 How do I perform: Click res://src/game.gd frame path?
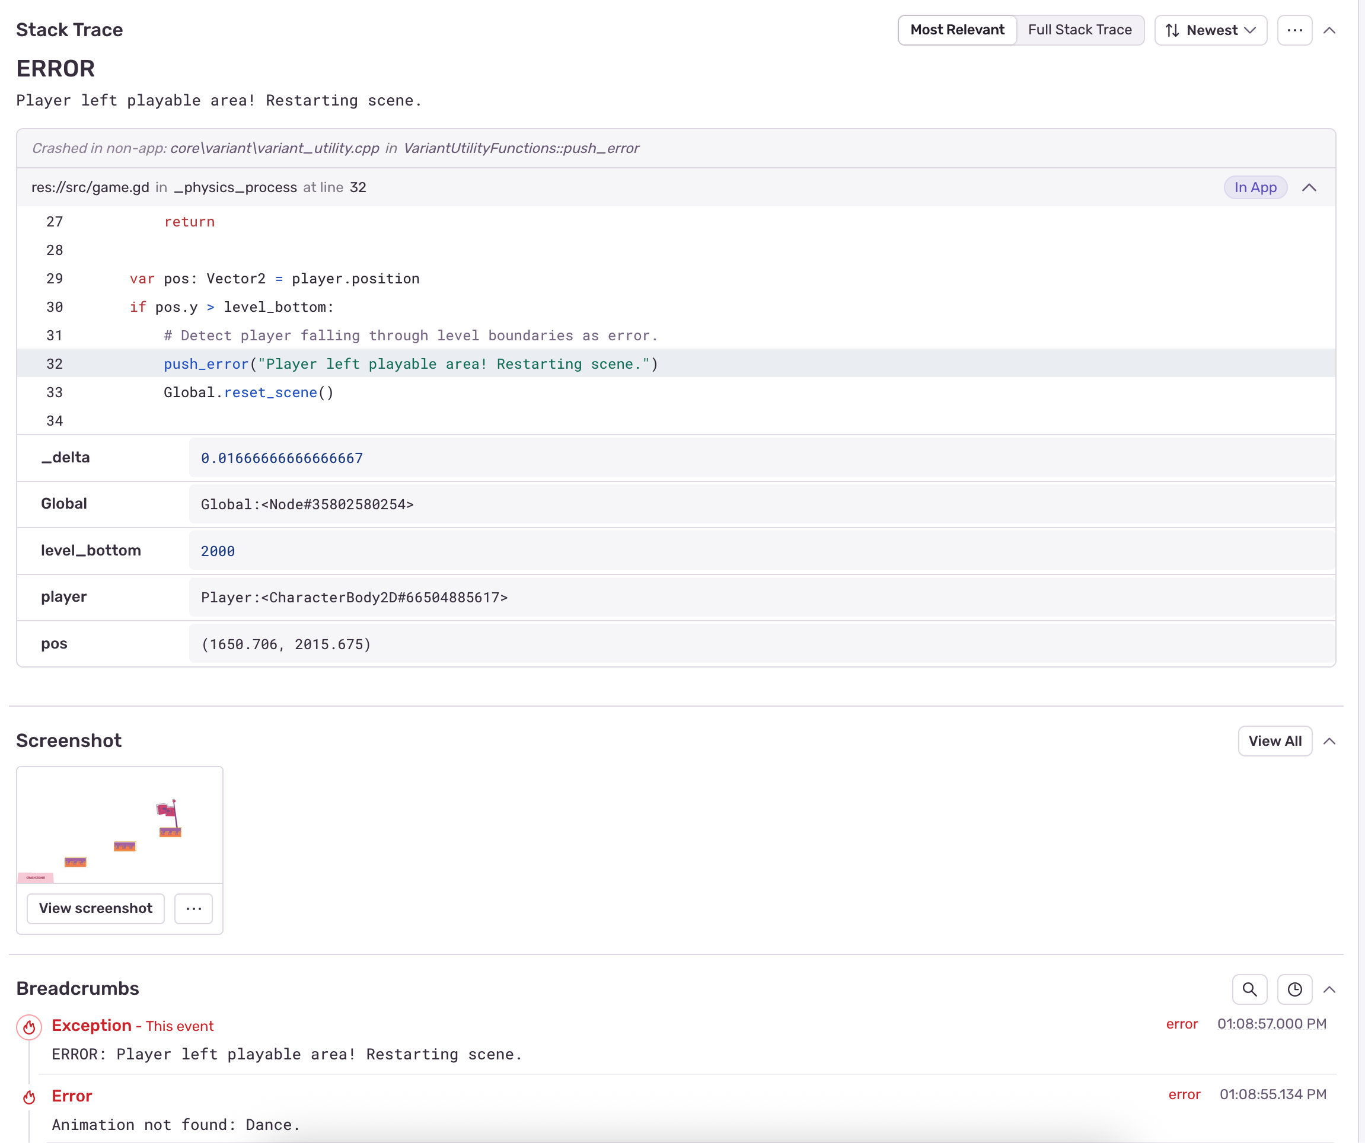point(90,187)
